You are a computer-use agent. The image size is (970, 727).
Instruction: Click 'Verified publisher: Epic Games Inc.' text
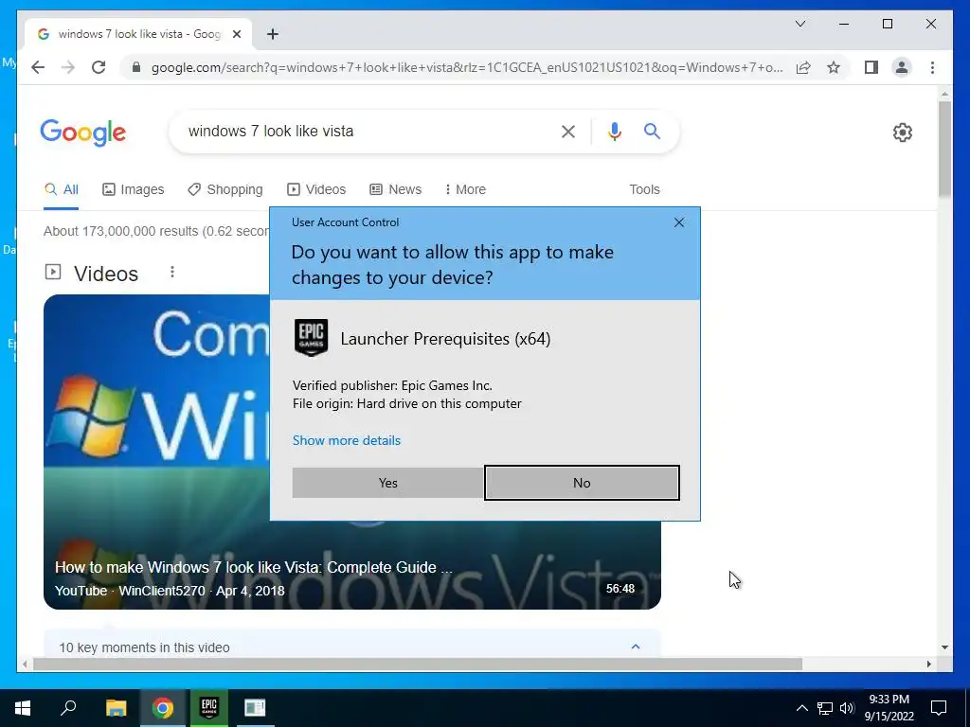point(392,386)
